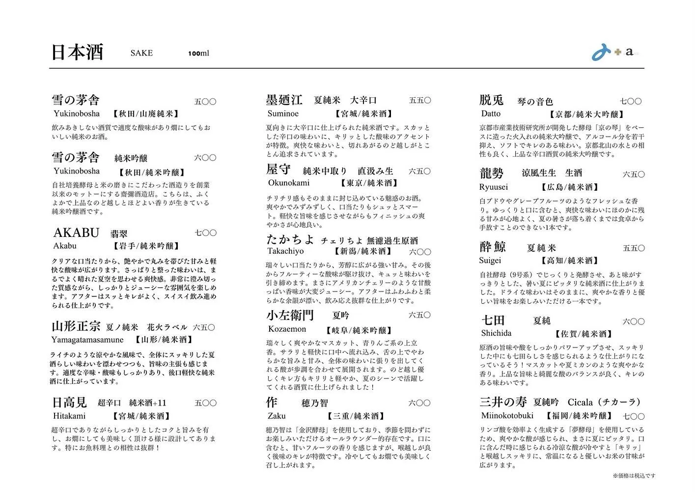The width and height of the screenshot is (695, 492).
Task: Click the 五五〇 price beside 墨廼江
Action: click(419, 100)
